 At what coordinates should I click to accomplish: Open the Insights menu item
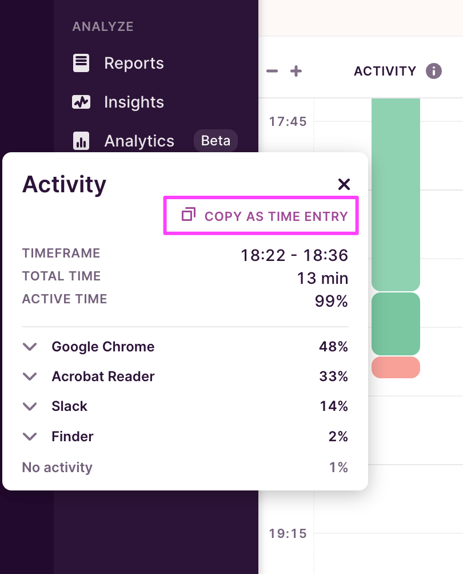tap(134, 102)
